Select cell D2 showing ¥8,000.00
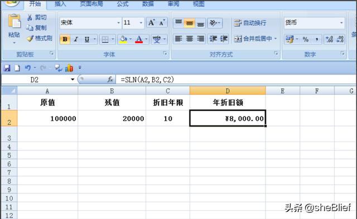 click(228, 118)
